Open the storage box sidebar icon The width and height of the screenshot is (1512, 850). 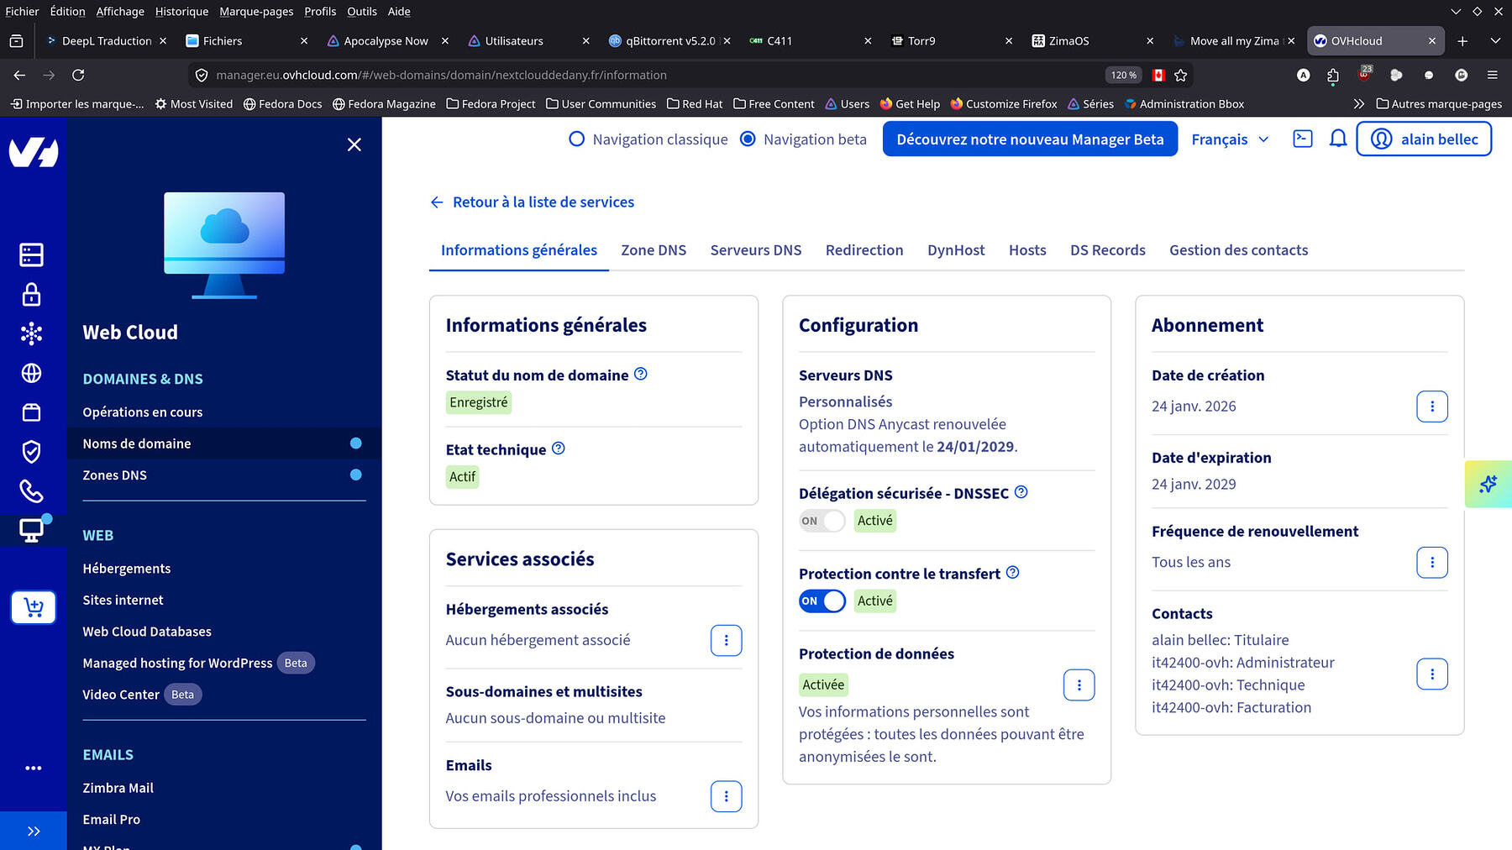(32, 412)
